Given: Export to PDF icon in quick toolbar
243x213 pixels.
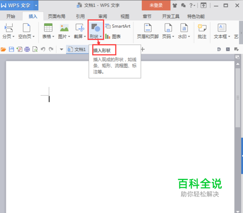Looking at the screenshot, I should click(19, 49).
